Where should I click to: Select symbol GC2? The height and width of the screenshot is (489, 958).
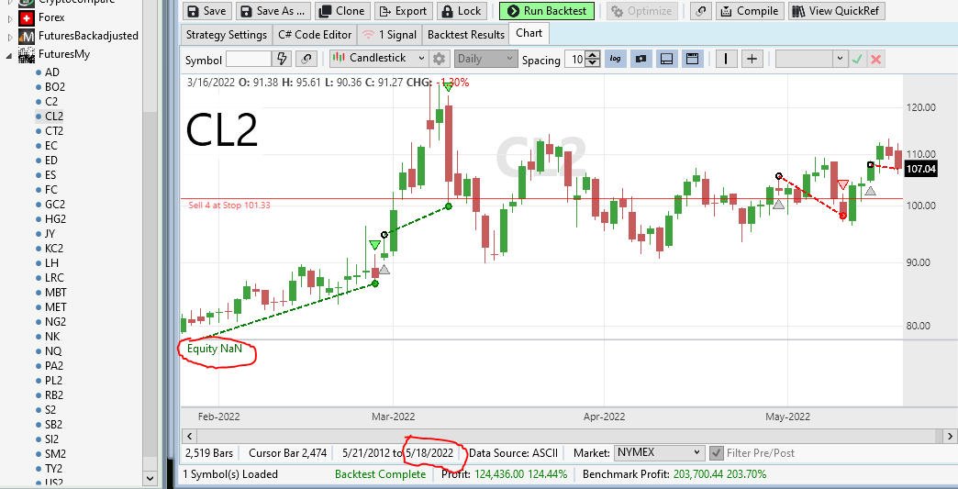55,204
